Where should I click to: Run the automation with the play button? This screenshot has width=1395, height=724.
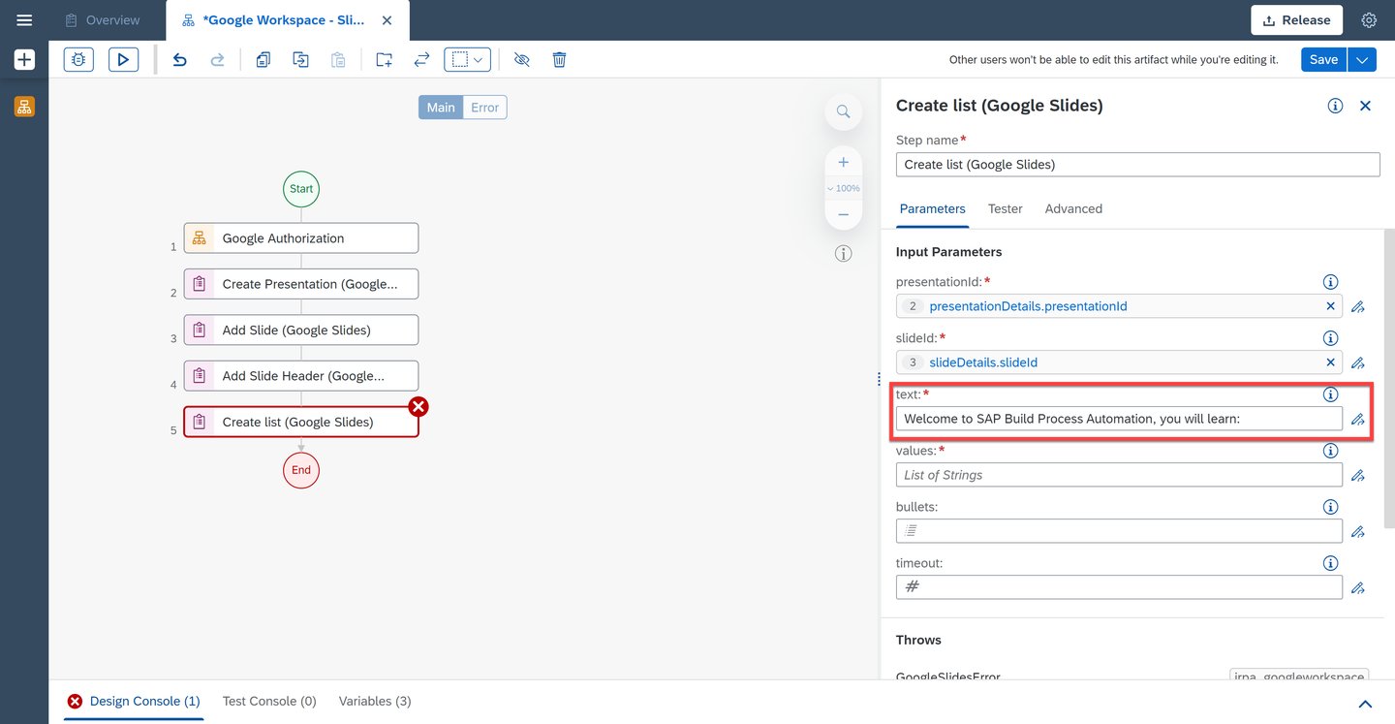pos(123,60)
